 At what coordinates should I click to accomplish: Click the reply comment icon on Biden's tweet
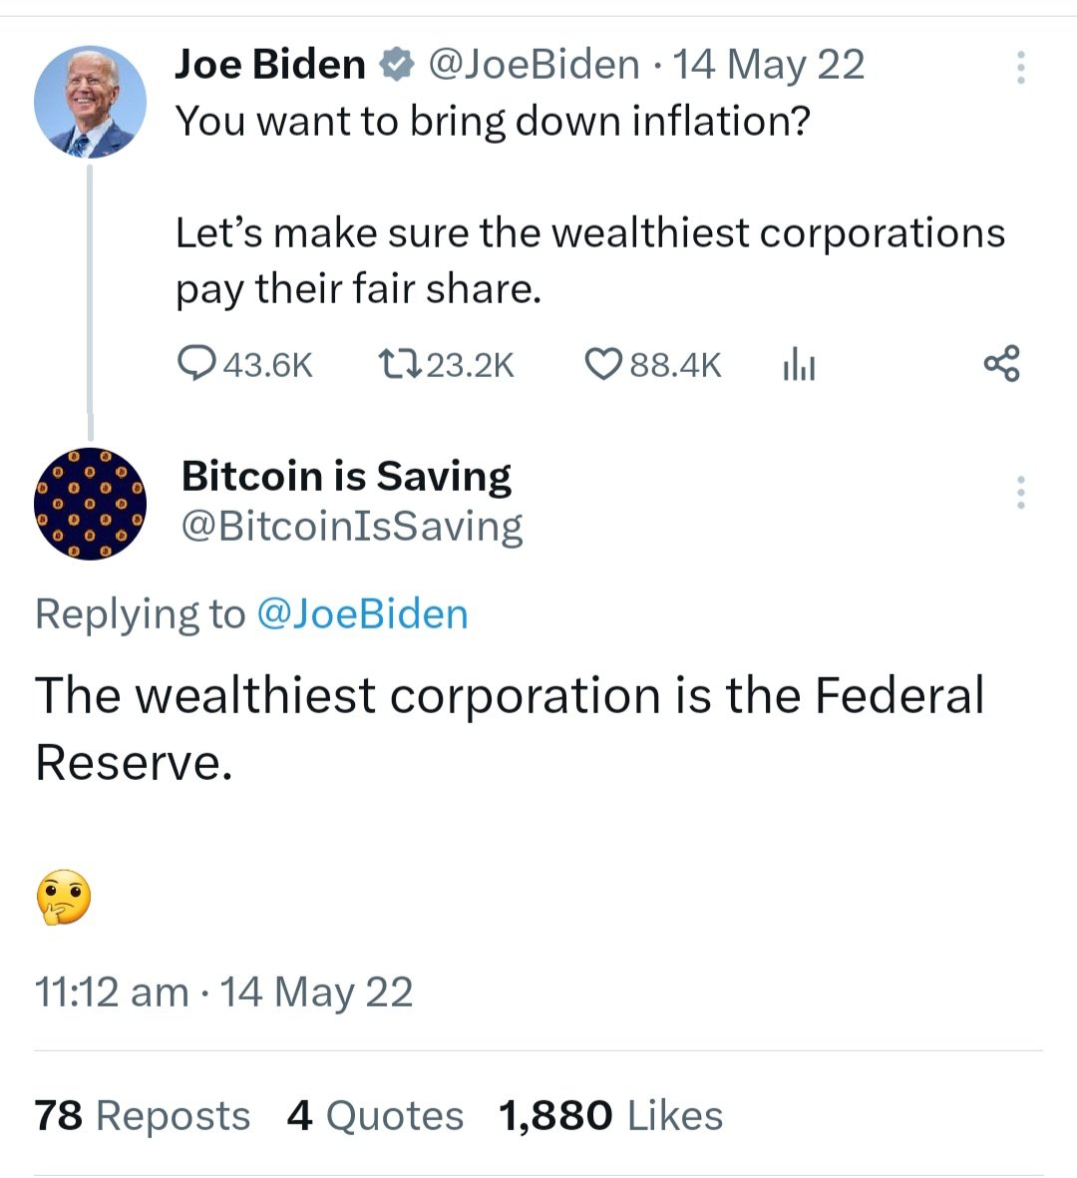pos(195,364)
